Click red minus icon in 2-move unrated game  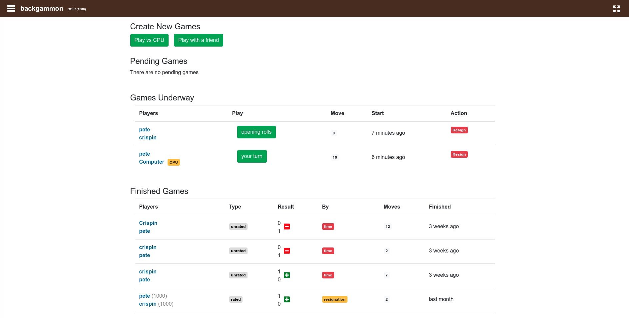click(287, 251)
